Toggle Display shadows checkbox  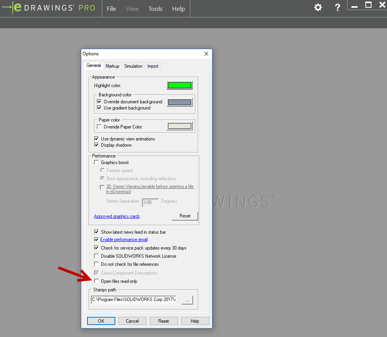tap(96, 145)
